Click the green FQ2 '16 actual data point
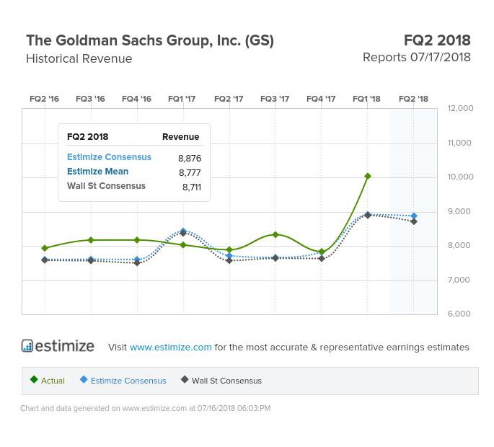 (45, 248)
